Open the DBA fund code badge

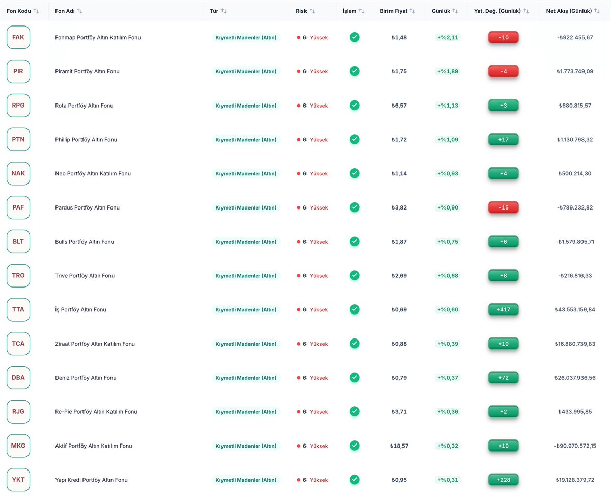18,378
